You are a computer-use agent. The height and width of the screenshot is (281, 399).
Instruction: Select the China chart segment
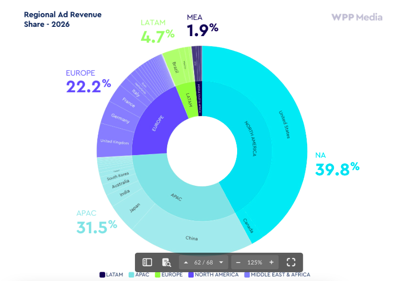pos(191,238)
